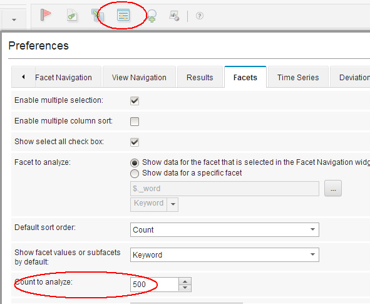Uncheck Show select all check box option
This screenshot has height=304, width=370.
[135, 142]
